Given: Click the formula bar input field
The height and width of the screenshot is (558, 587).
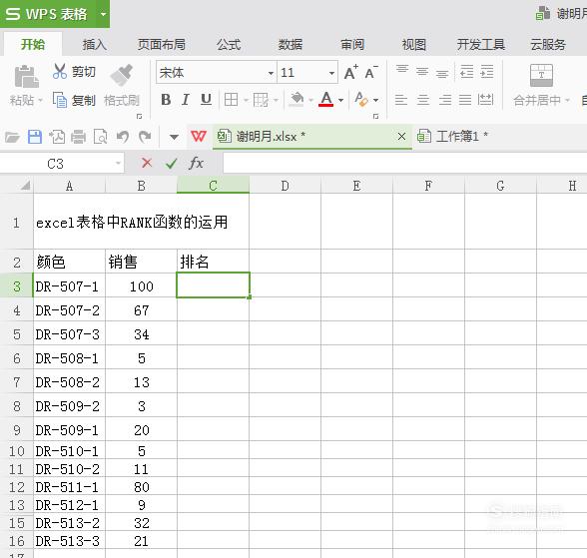Looking at the screenshot, I should pyautogui.click(x=404, y=163).
